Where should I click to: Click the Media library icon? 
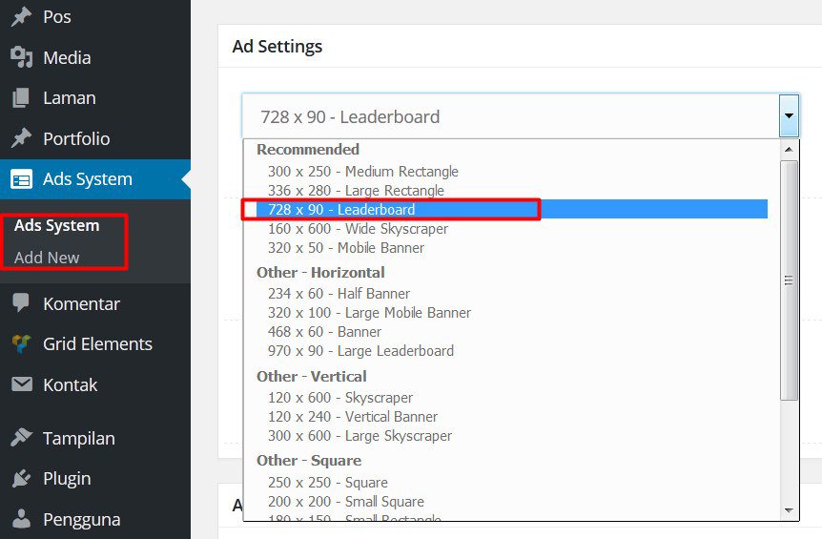(22, 57)
